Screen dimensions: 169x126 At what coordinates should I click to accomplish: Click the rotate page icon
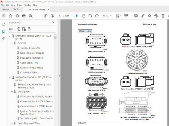[156, 16]
